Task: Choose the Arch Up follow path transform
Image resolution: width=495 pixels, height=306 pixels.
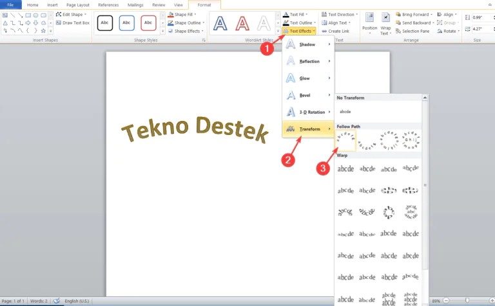Action: (347, 139)
